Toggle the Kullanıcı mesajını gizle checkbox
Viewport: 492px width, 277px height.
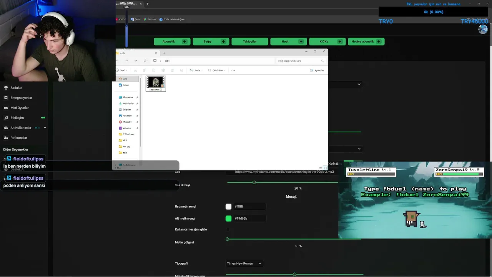(x=228, y=230)
